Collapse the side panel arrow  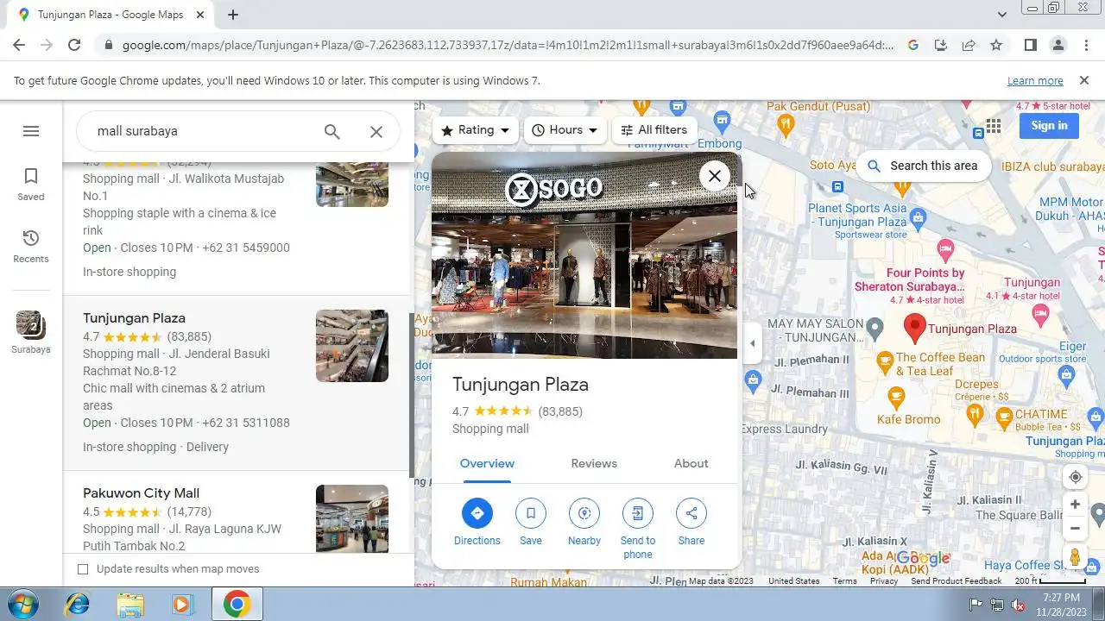click(752, 343)
